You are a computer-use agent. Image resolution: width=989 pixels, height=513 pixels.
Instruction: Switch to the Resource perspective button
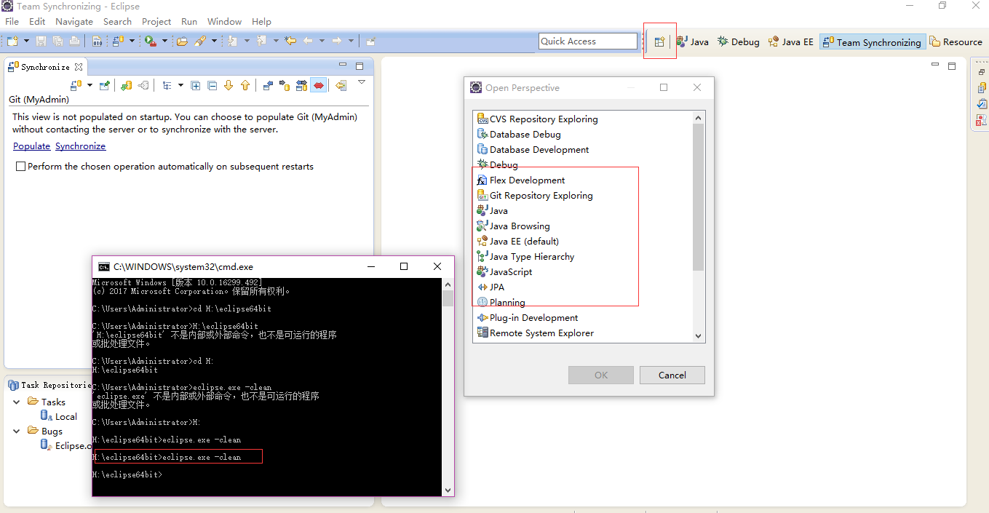pyautogui.click(x=956, y=42)
